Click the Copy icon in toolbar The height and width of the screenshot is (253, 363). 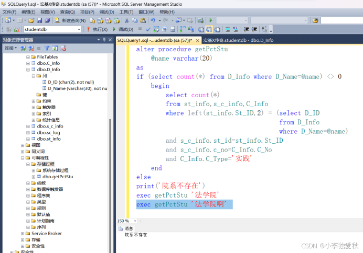[x=134, y=20]
